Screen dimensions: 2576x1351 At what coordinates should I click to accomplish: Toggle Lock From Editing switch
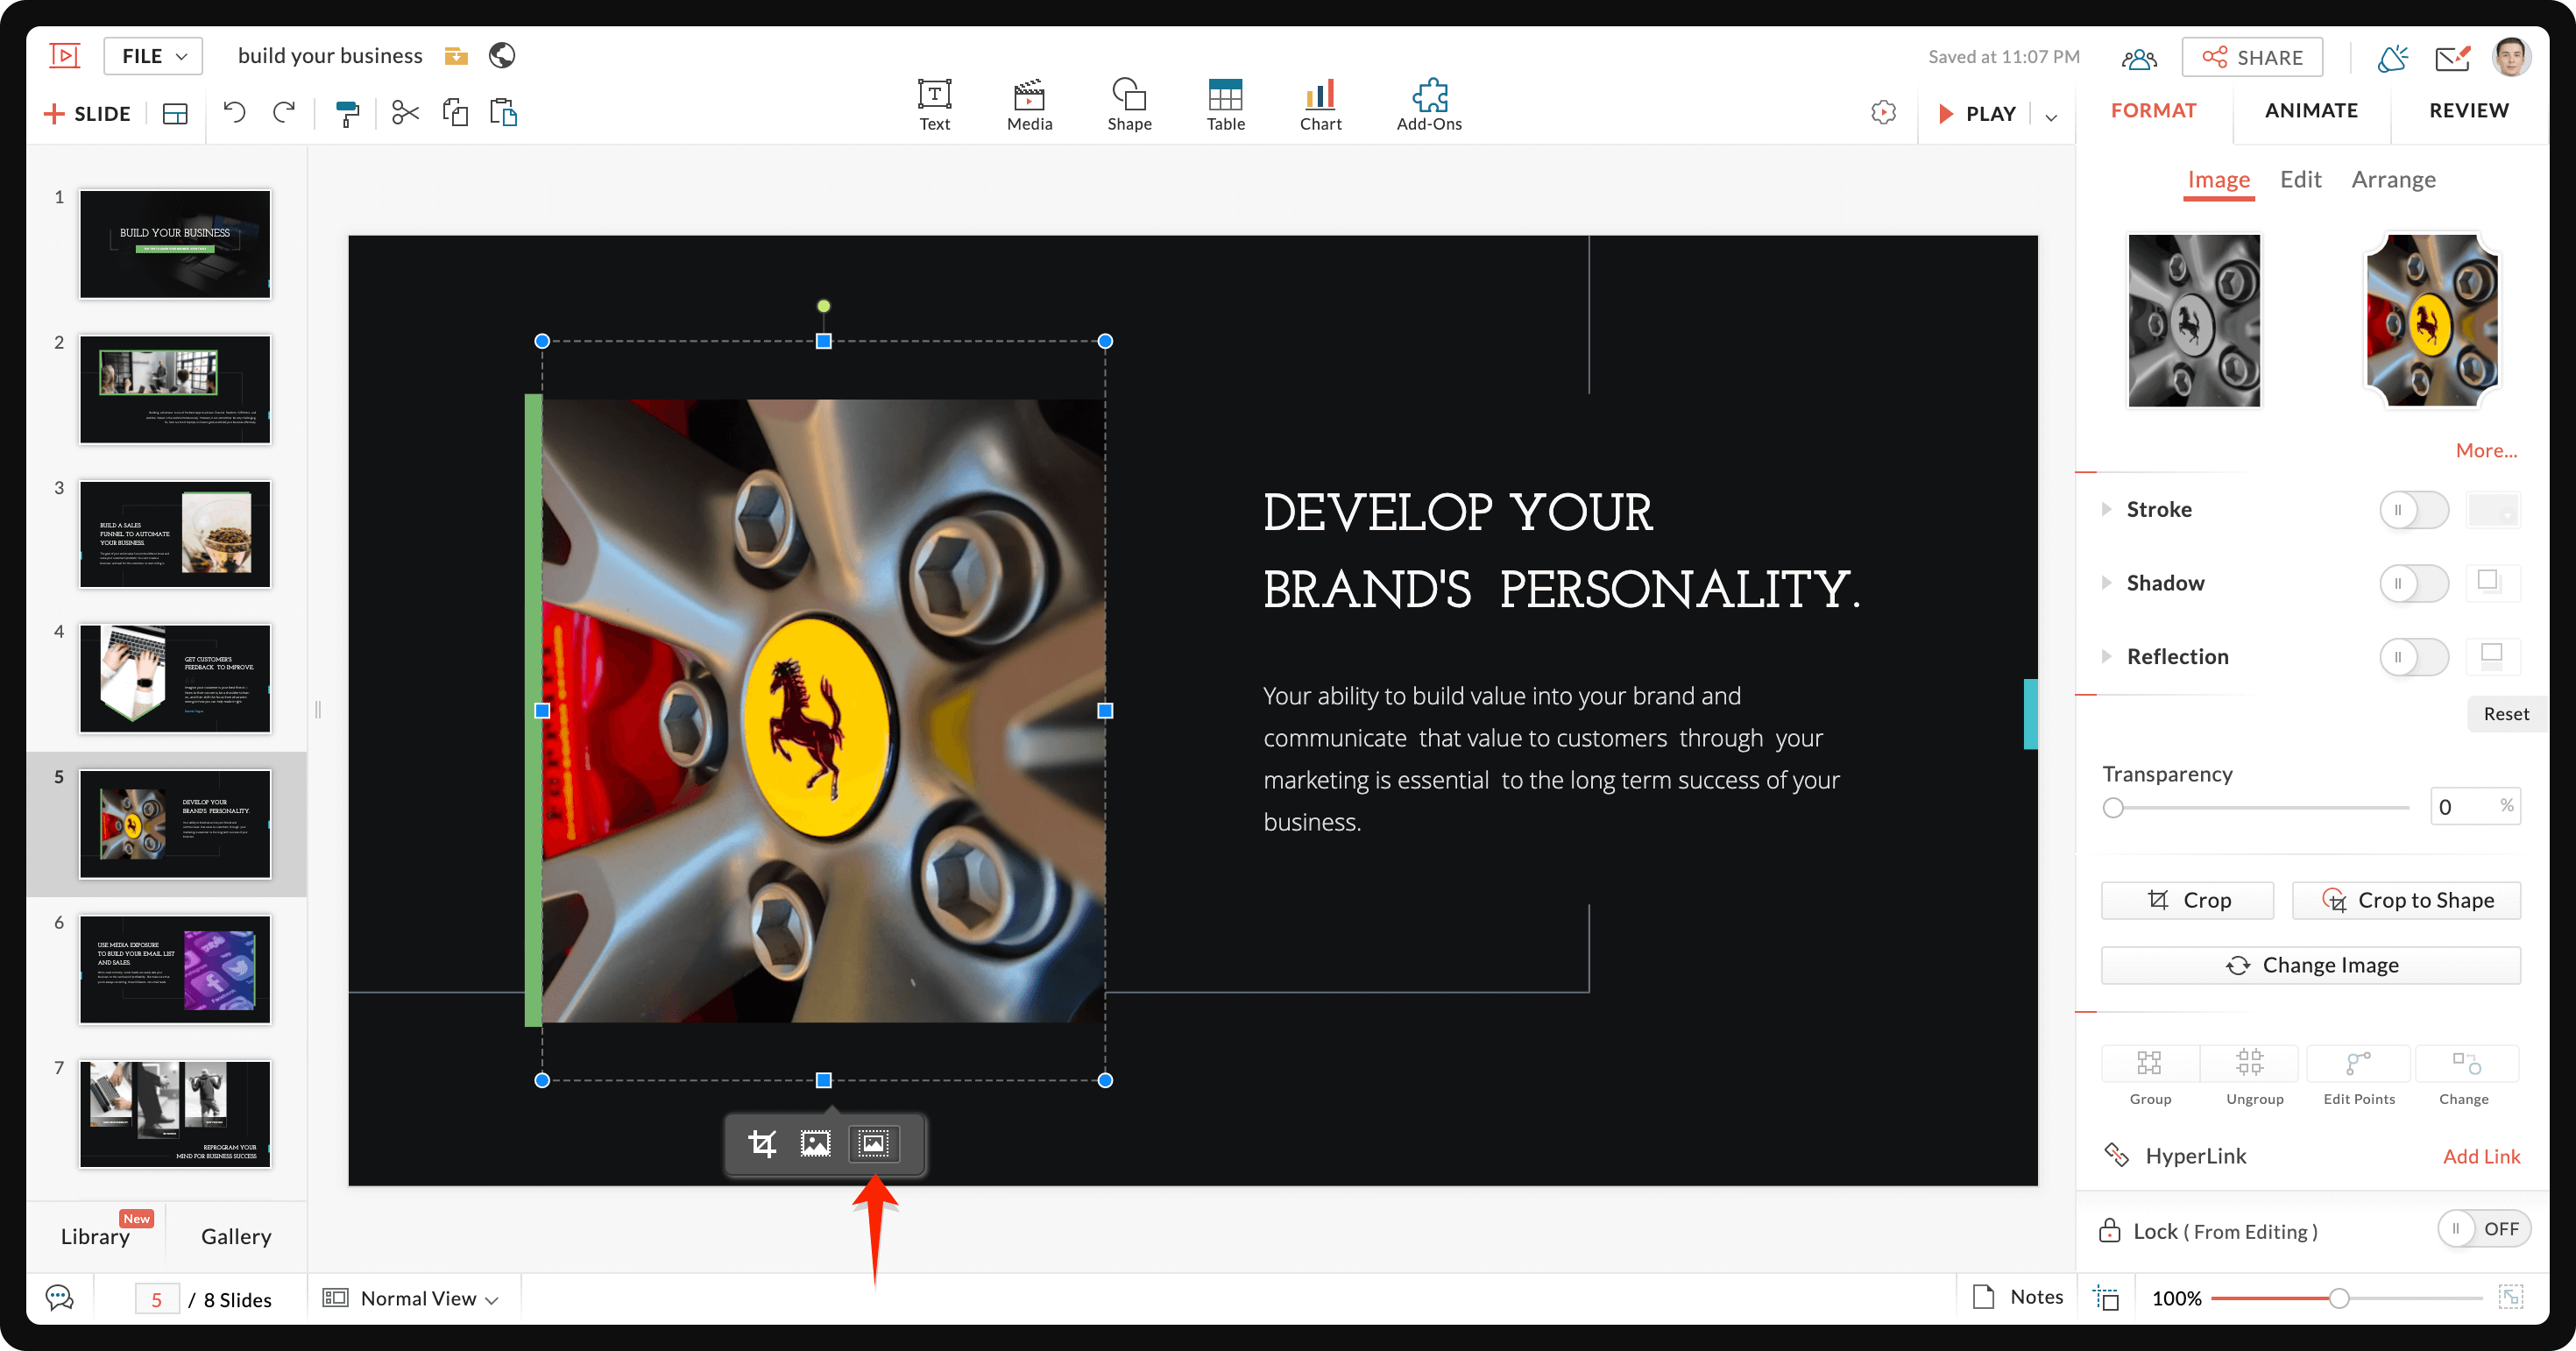pos(2482,1229)
